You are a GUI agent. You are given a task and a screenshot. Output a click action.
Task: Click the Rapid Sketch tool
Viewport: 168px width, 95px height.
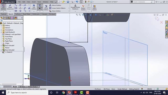coord(94,8)
